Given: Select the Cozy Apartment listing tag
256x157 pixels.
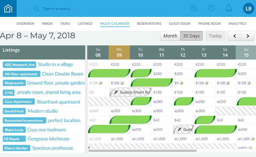Looking at the screenshot, I should pos(19,102).
